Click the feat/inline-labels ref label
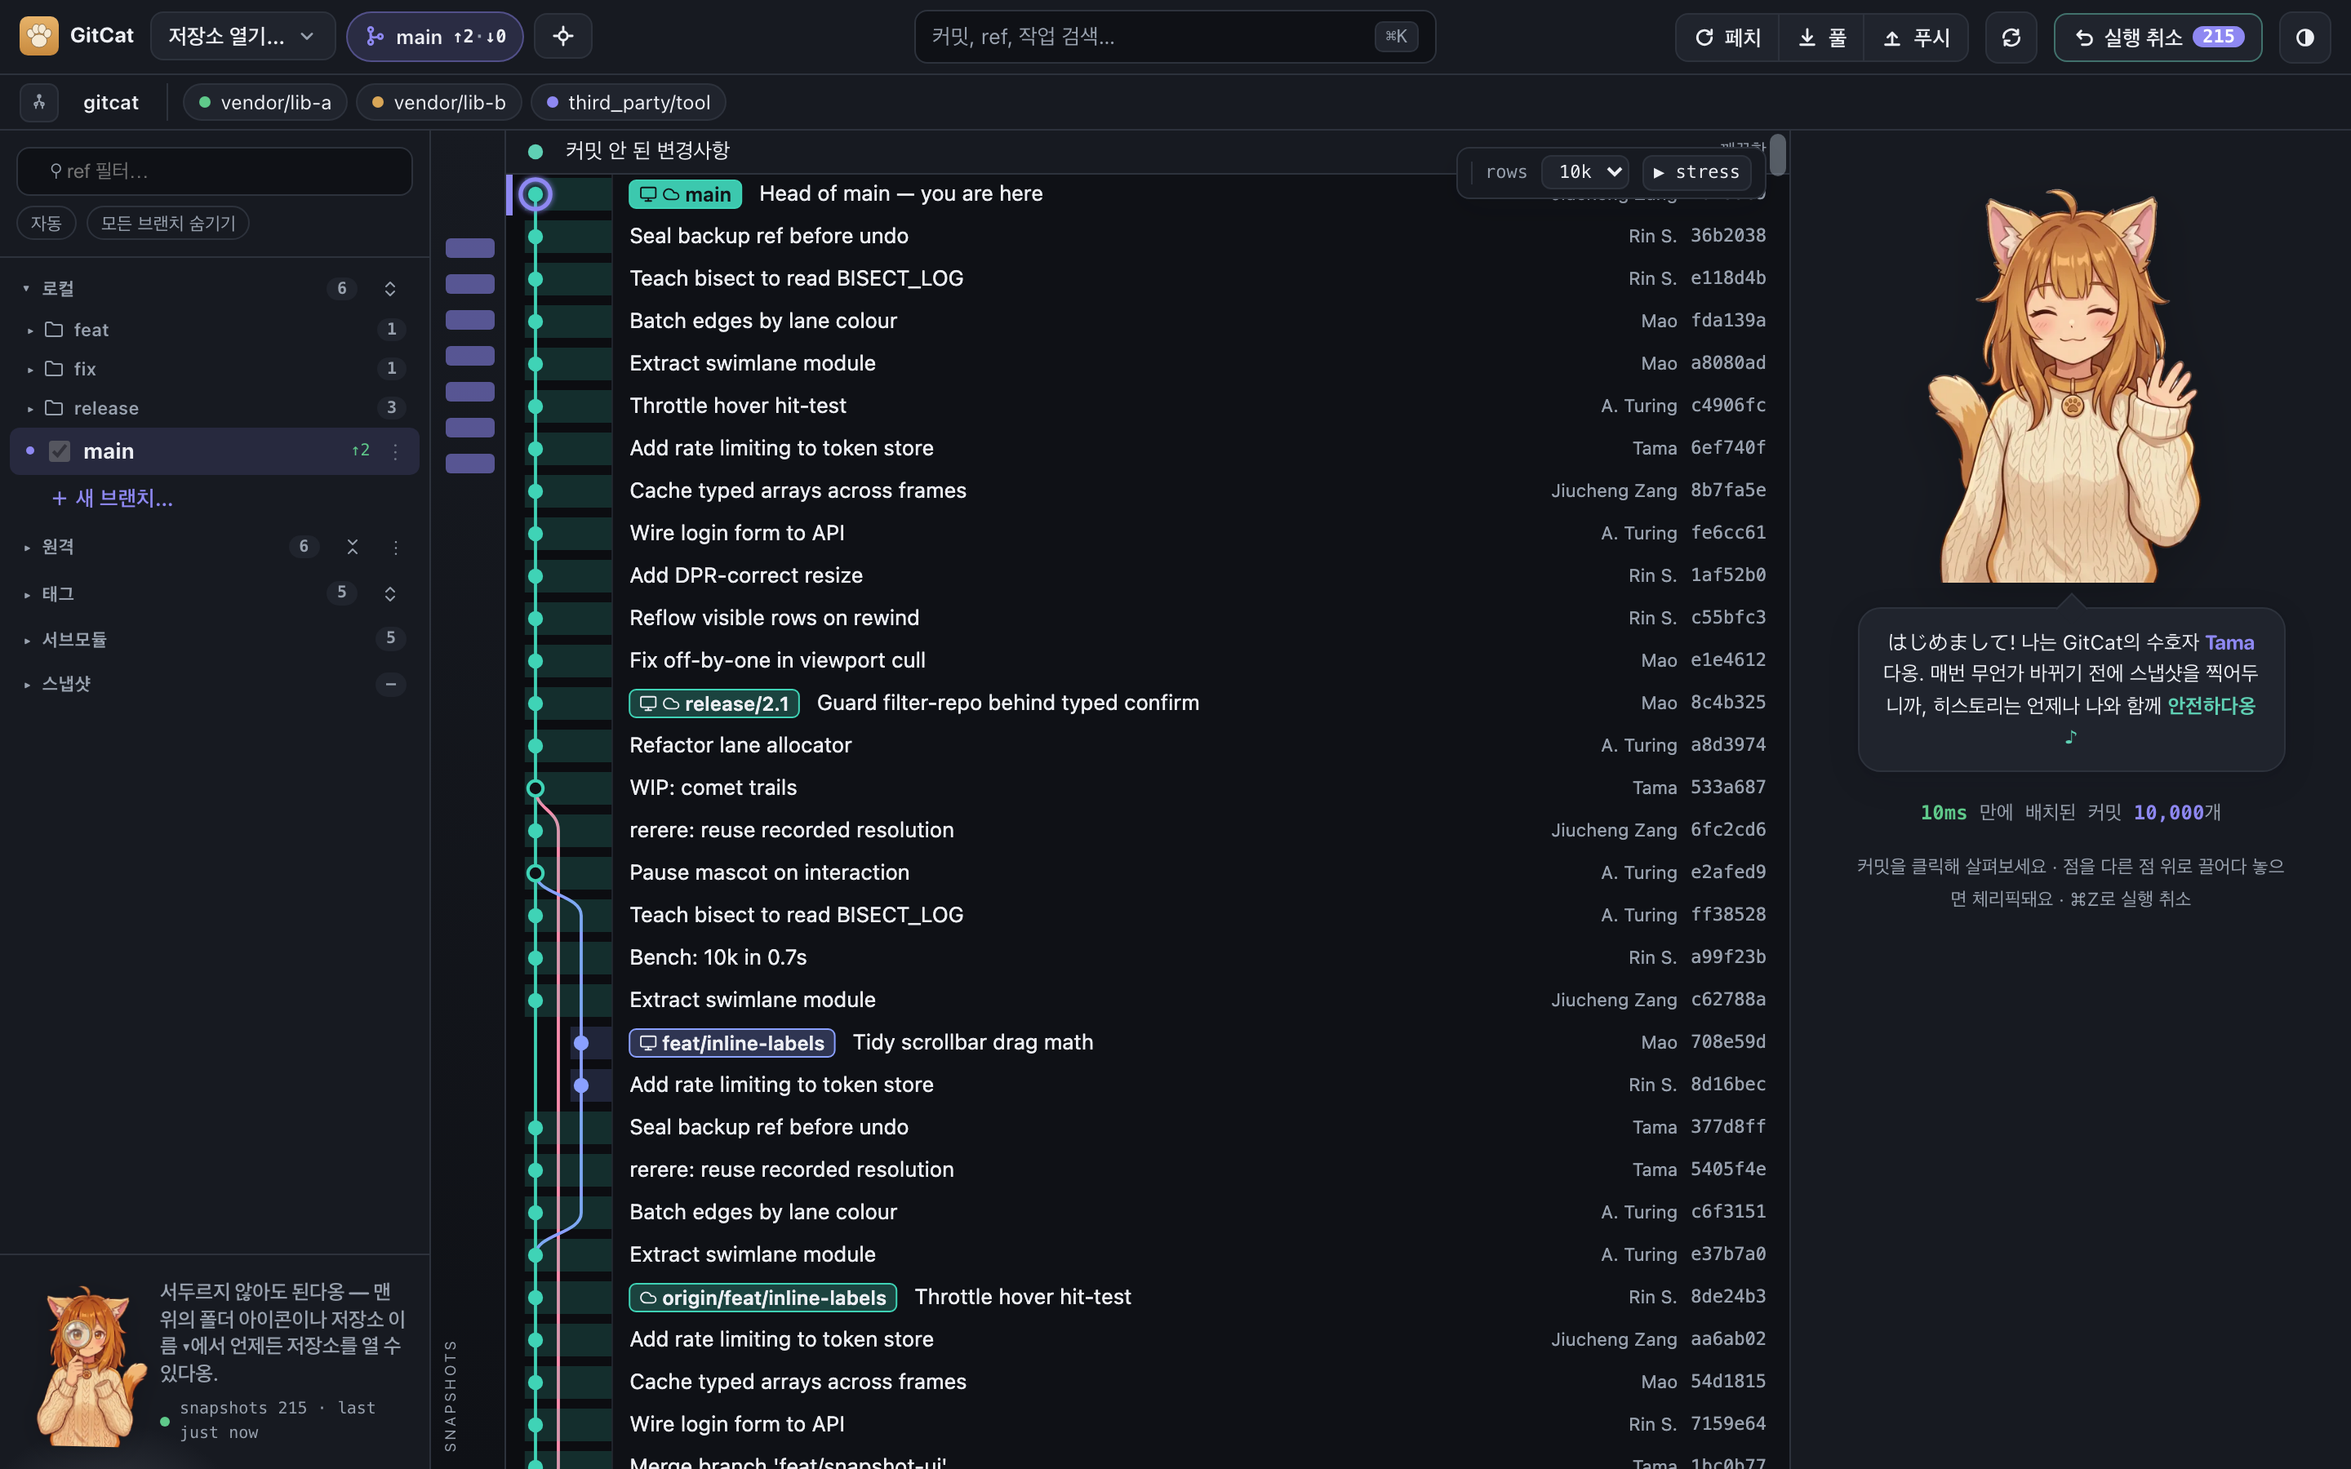This screenshot has height=1469, width=2351. coord(731,1042)
